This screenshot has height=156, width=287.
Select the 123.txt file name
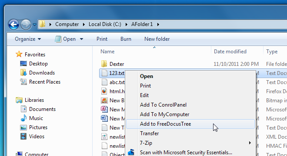pos(117,73)
